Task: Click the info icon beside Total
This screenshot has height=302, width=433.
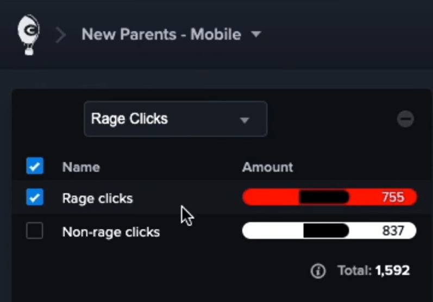Action: pos(318,270)
